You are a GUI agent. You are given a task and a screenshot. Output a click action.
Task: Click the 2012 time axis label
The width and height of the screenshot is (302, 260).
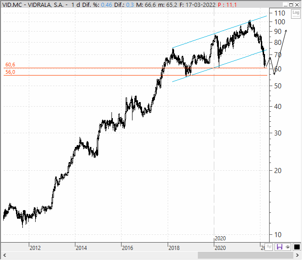click(35, 248)
